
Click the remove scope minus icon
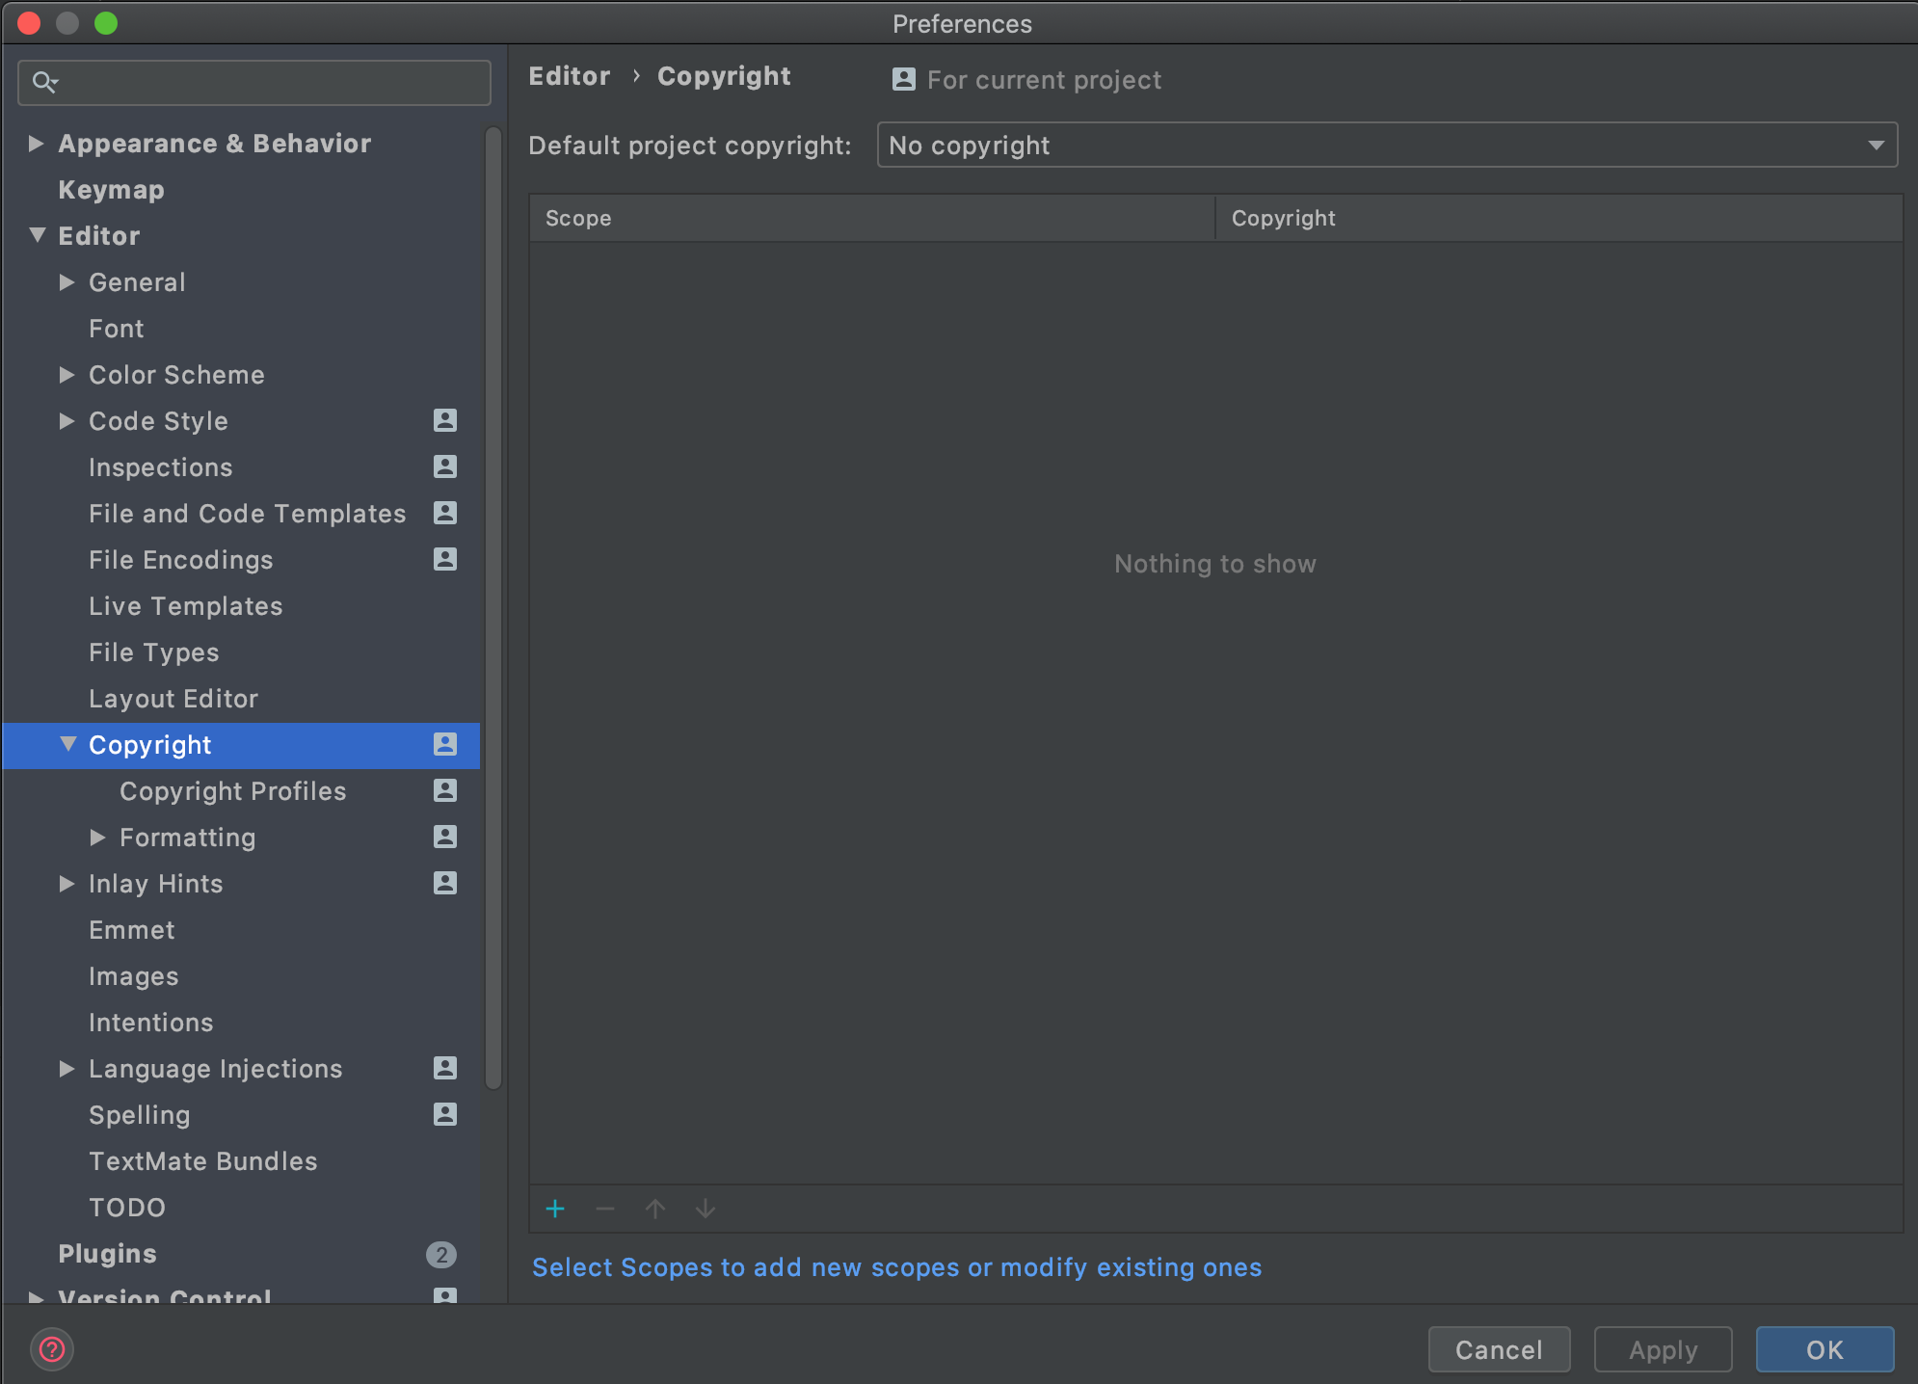tap(605, 1209)
